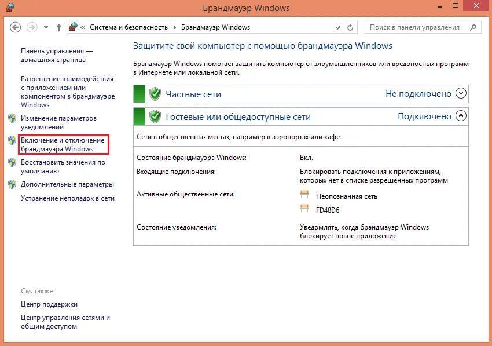Click bench icon beside Неопознанная сеть
The height and width of the screenshot is (346, 492).
click(x=304, y=195)
